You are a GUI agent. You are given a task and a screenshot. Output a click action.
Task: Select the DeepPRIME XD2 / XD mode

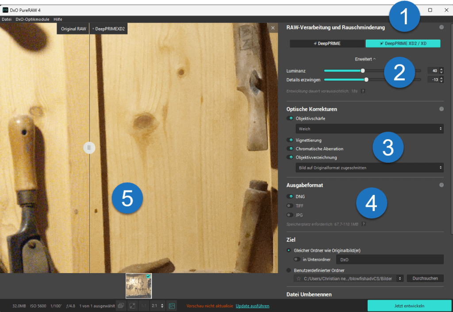403,44
